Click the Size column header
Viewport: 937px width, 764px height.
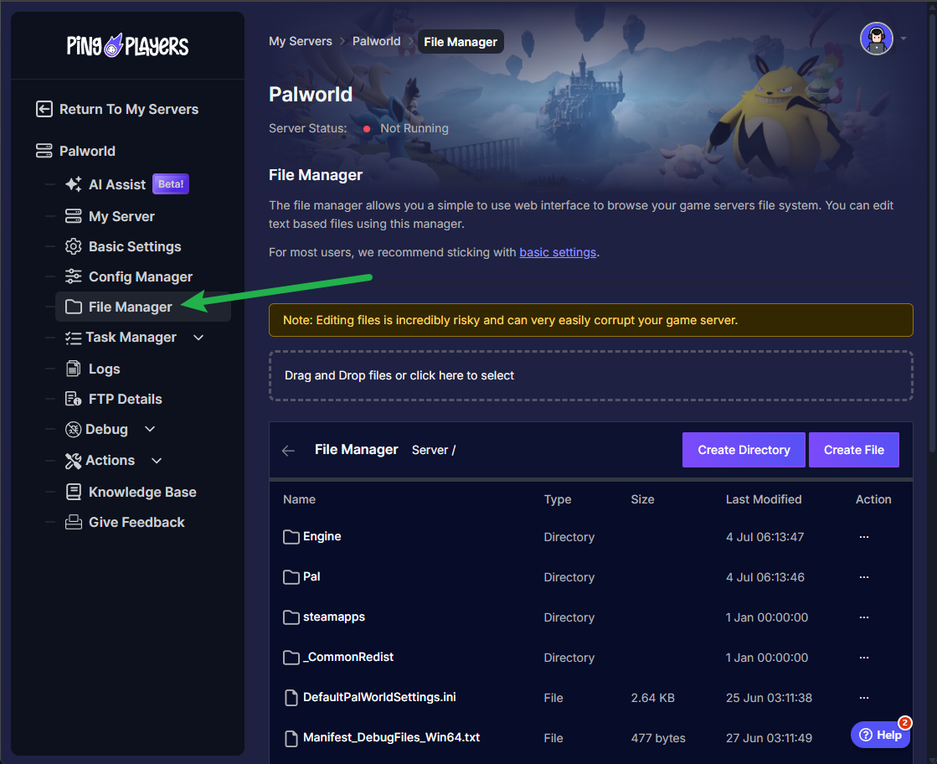click(642, 499)
